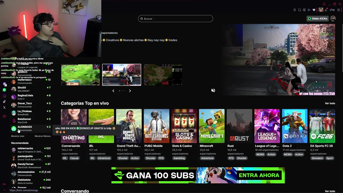
Task: Click the Sport tag under EA Sports FC 26
Action: [x=330, y=158]
